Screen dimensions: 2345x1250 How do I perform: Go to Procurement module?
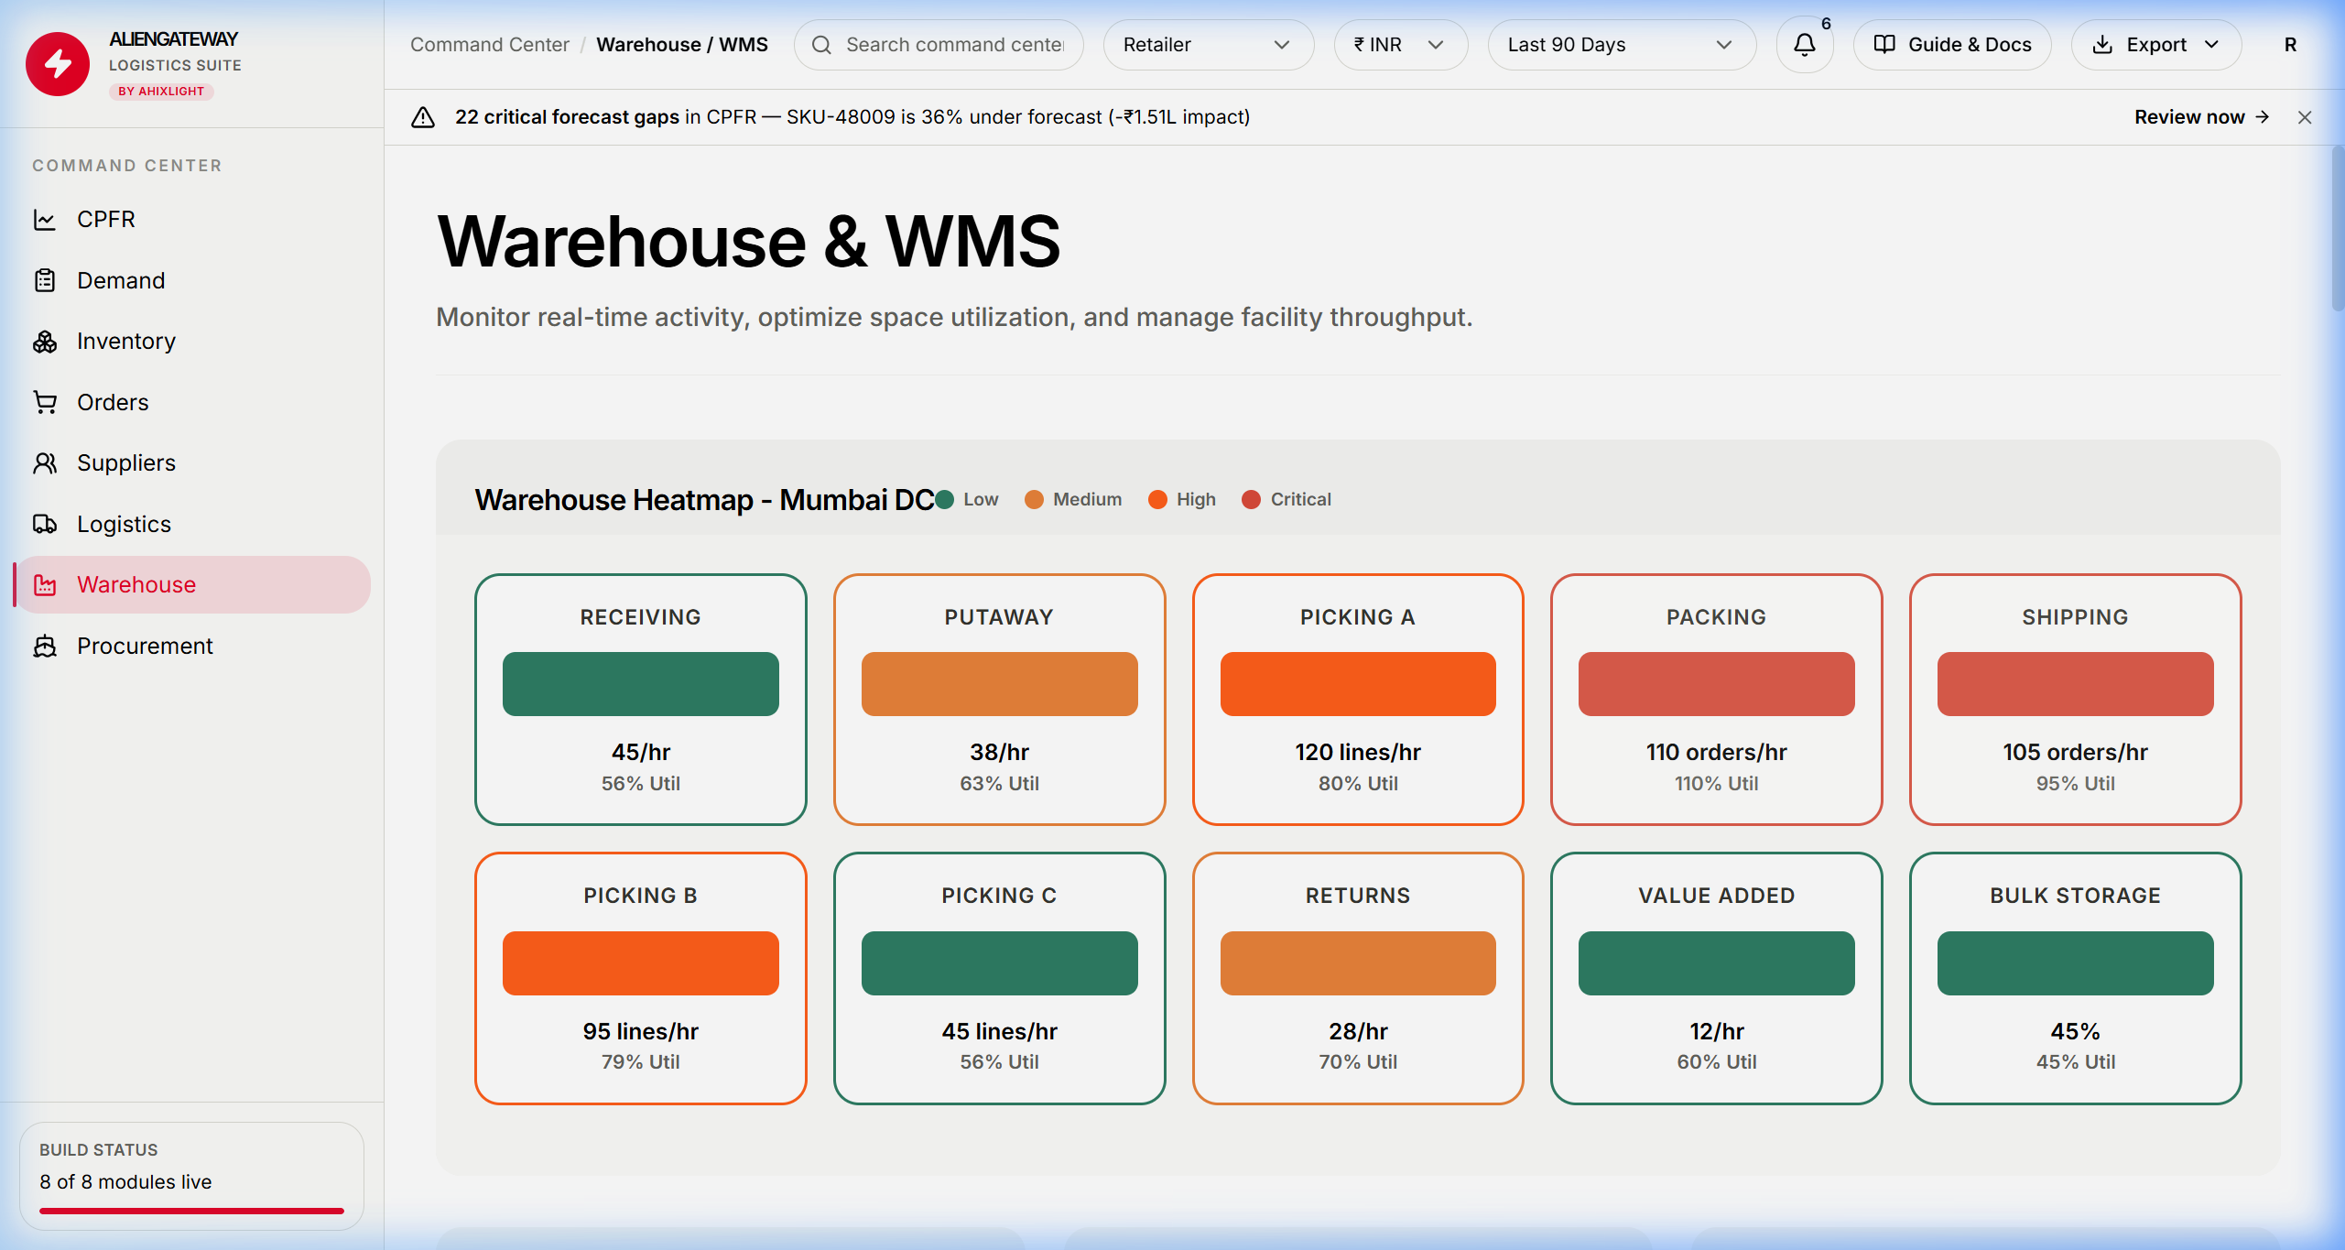[192, 646]
